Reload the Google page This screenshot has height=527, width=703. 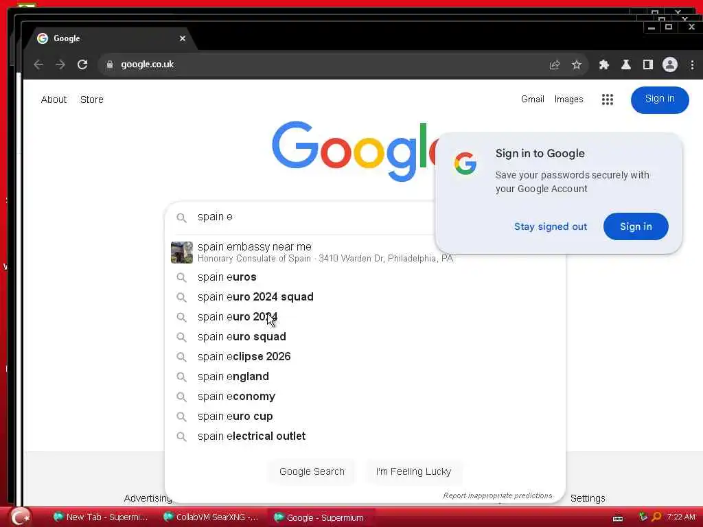(x=82, y=65)
